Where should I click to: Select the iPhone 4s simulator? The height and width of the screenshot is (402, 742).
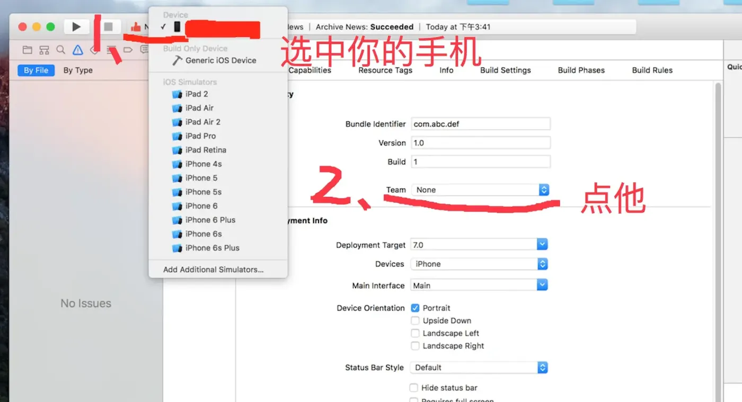pos(218,164)
